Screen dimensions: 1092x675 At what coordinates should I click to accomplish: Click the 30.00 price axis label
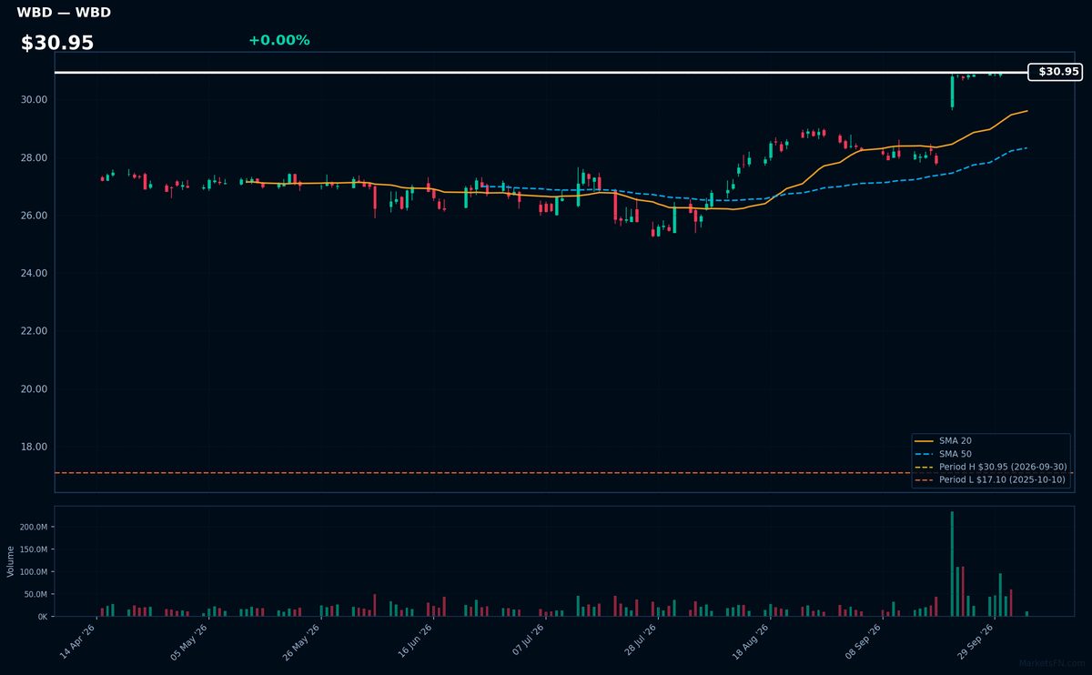point(35,99)
